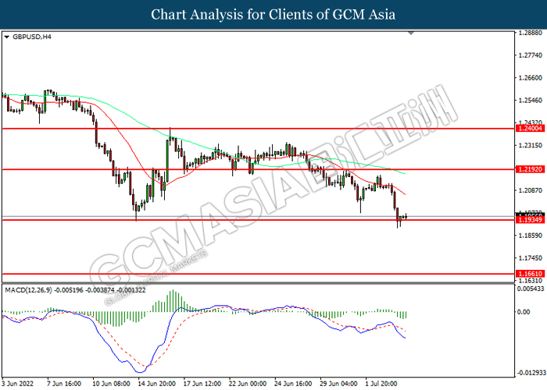Click the 24 Jun 16:00 time label
This screenshot has width=547, height=390.
click(x=293, y=384)
